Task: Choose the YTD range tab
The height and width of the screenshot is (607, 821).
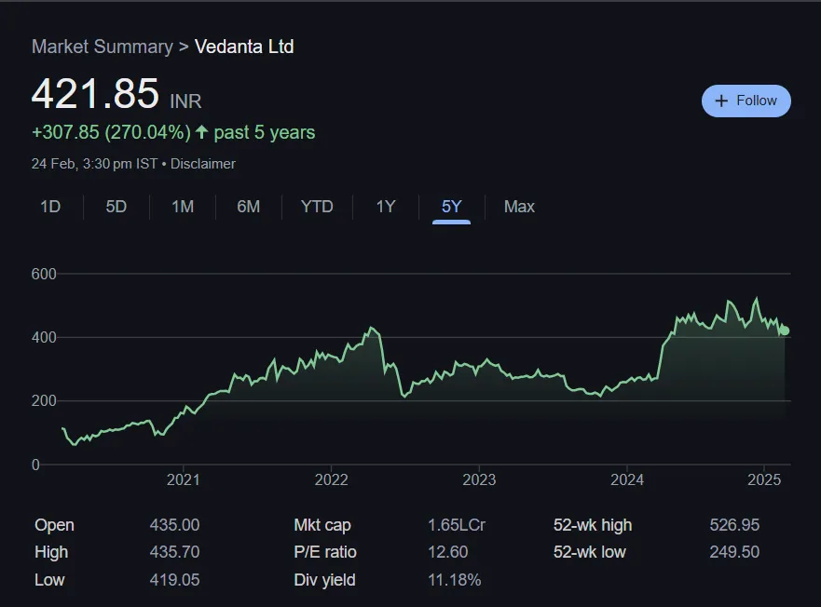Action: coord(317,207)
